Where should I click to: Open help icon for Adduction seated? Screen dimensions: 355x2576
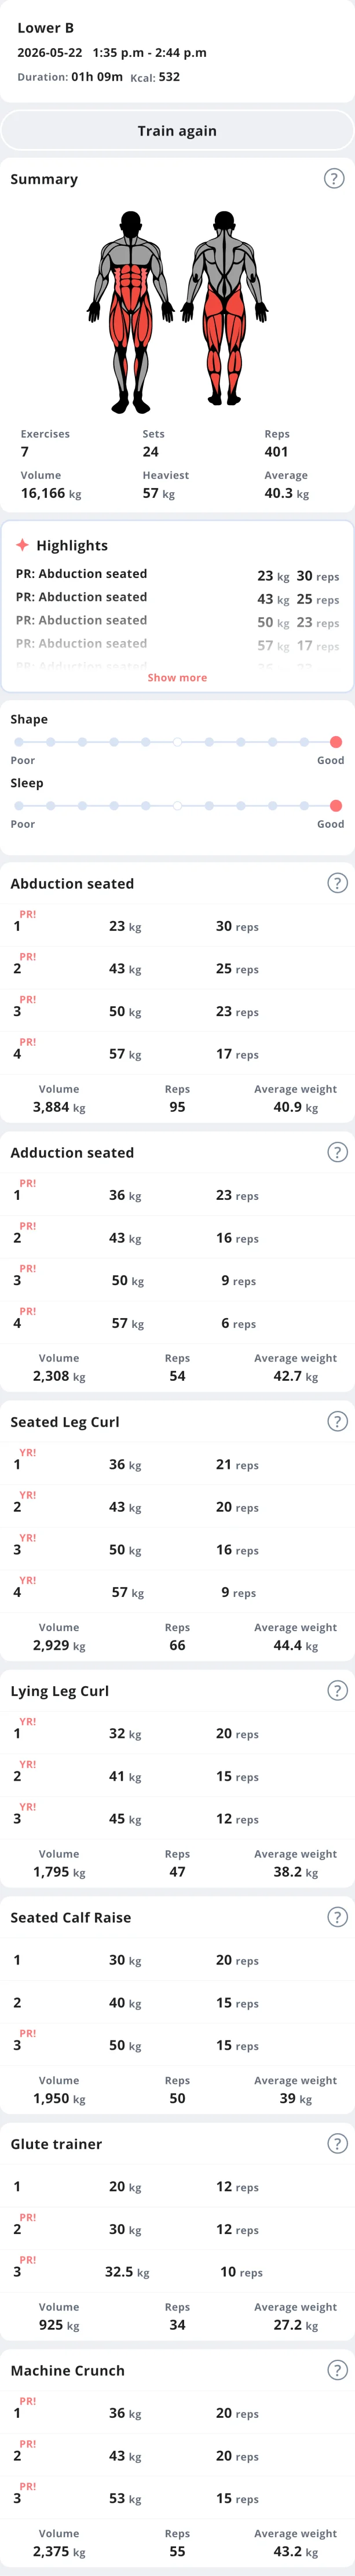coord(338,1152)
